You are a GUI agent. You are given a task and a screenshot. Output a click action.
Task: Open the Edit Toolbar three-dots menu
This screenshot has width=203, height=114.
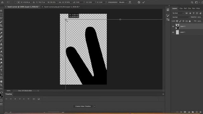(x=1, y=89)
